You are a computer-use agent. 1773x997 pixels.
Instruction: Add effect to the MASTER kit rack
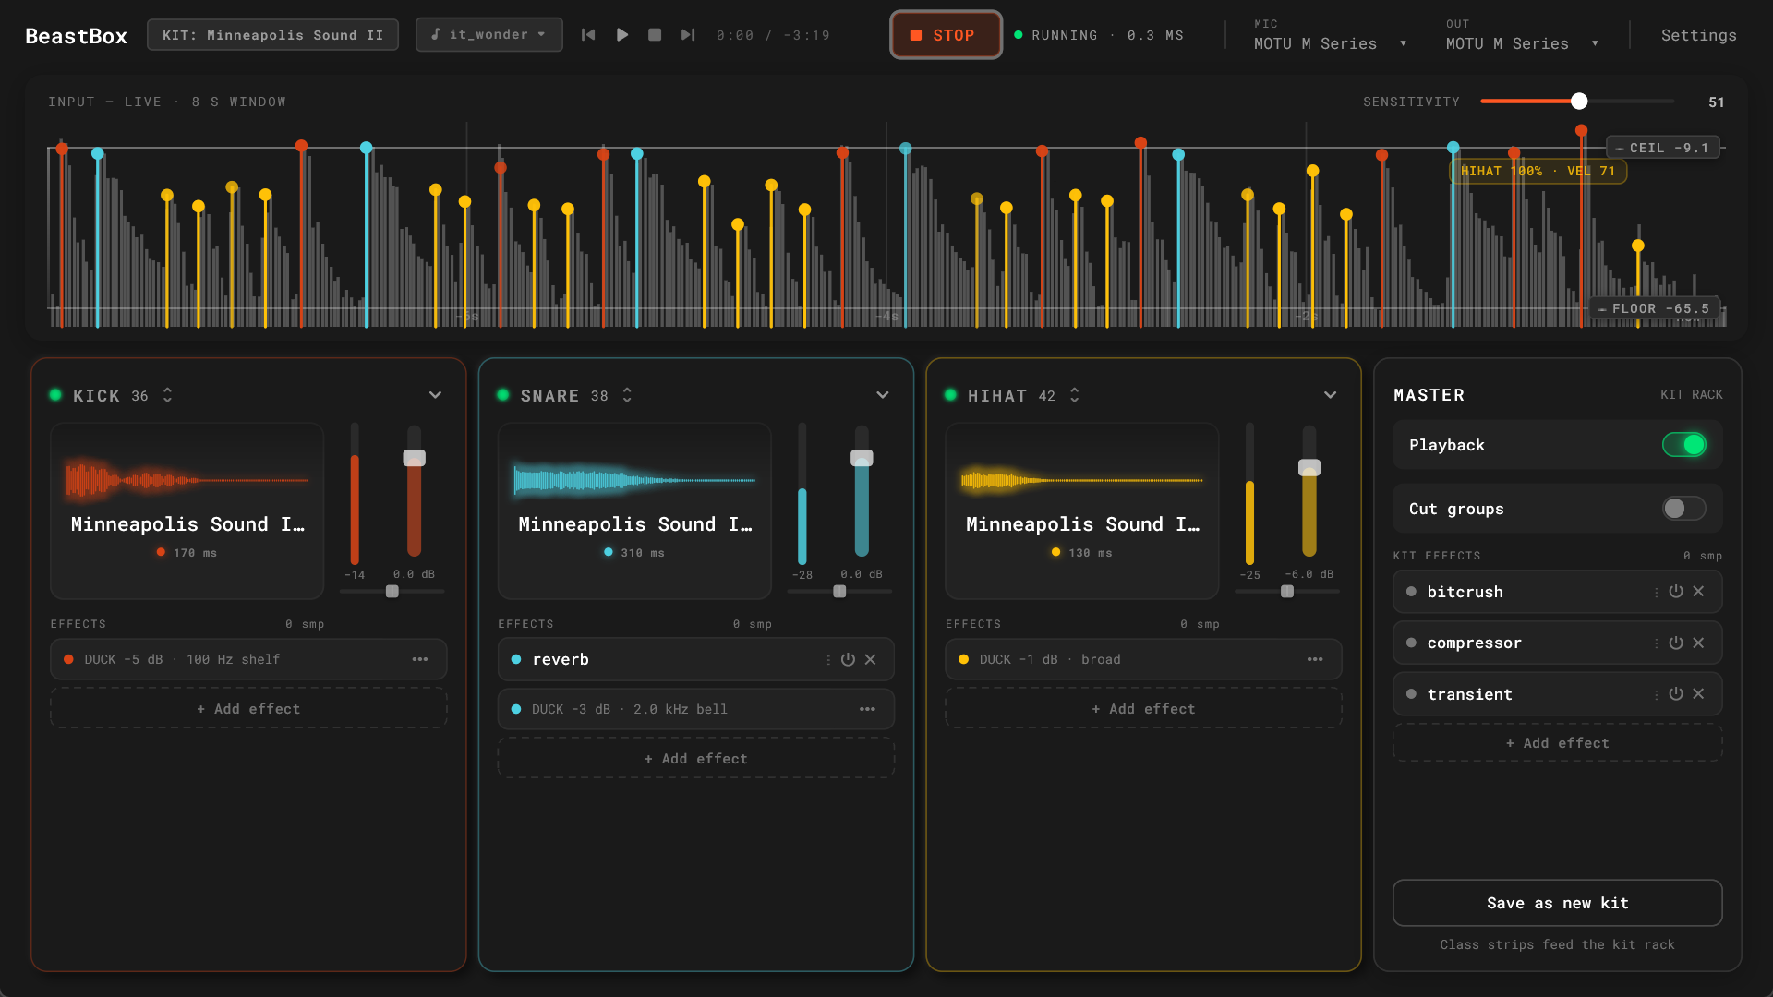point(1557,743)
